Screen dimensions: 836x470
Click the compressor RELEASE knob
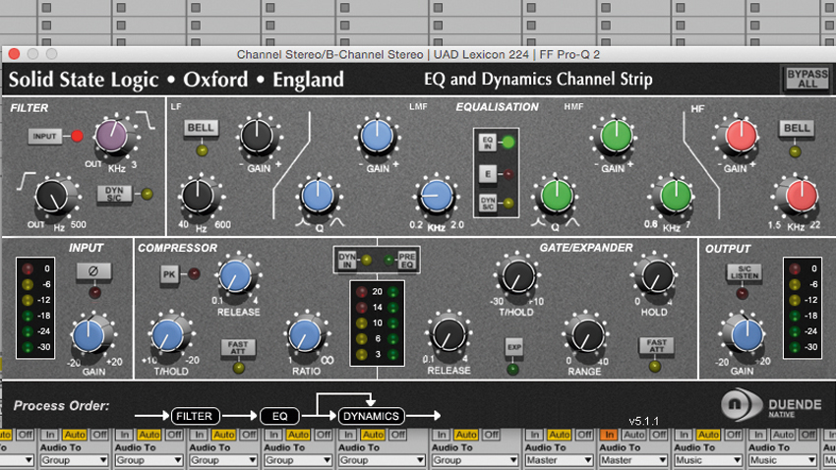click(x=236, y=276)
